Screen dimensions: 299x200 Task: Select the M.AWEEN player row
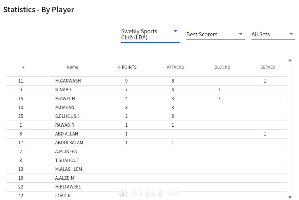(65, 98)
